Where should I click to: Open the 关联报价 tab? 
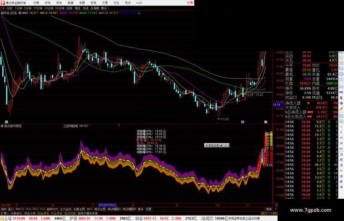tap(16, 213)
